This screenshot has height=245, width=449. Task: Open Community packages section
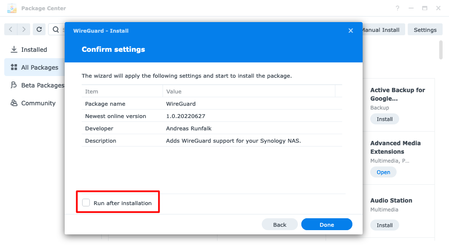tap(38, 103)
